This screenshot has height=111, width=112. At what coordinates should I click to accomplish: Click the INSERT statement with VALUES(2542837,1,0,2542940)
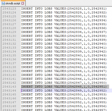(x=64, y=44)
